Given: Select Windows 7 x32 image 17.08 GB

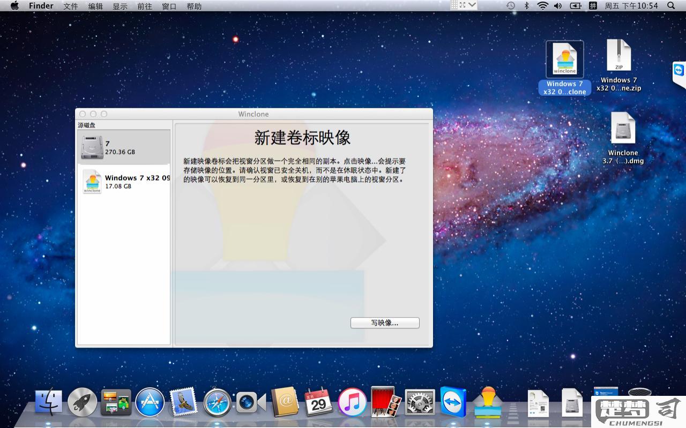Looking at the screenshot, I should point(124,182).
